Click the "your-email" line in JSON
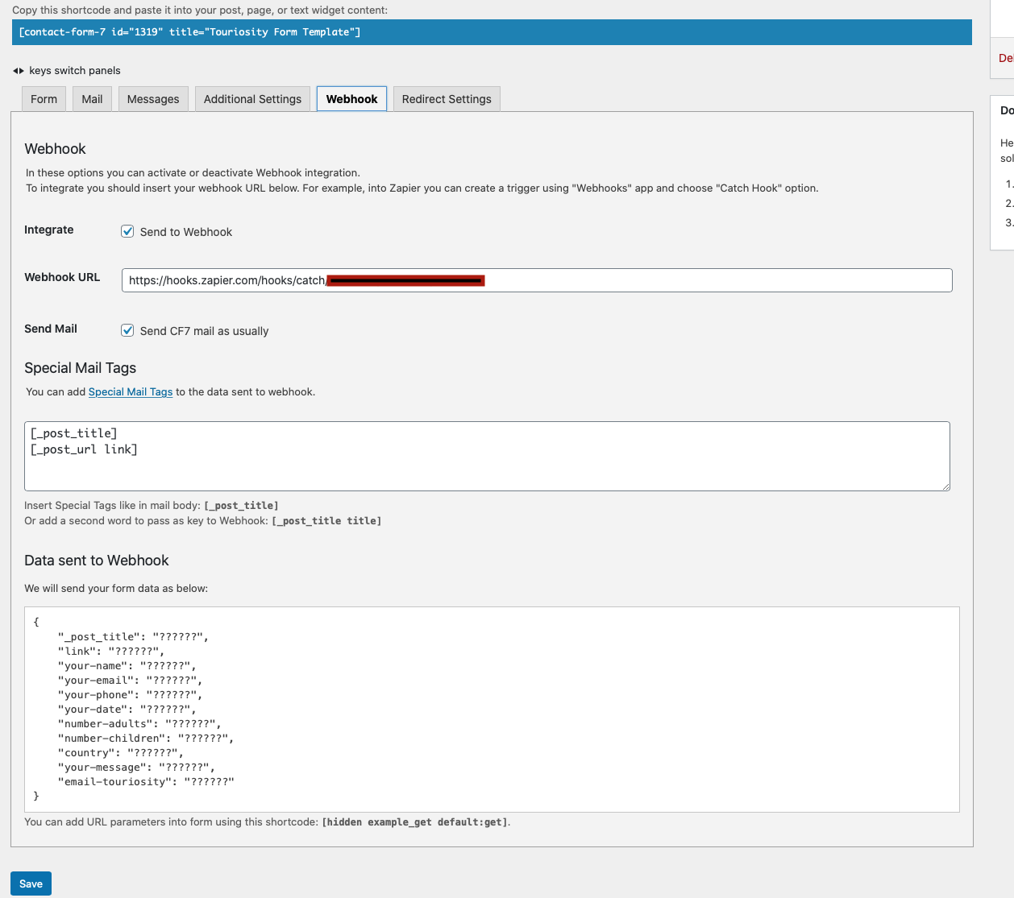1014x898 pixels. [130, 681]
